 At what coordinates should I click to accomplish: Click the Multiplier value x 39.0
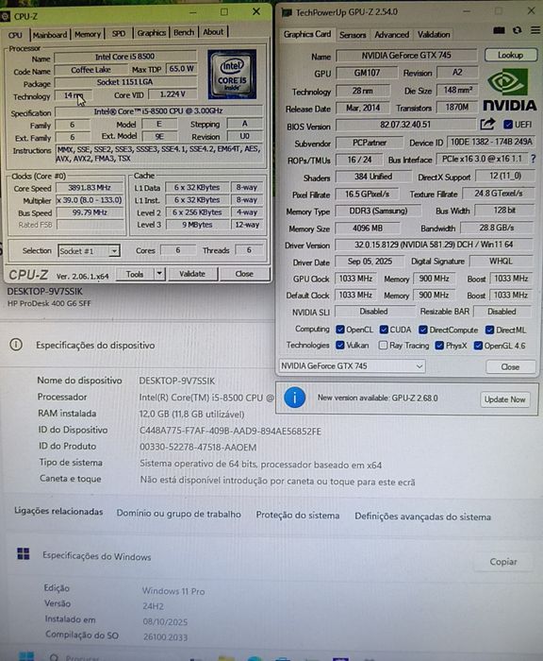coord(90,200)
